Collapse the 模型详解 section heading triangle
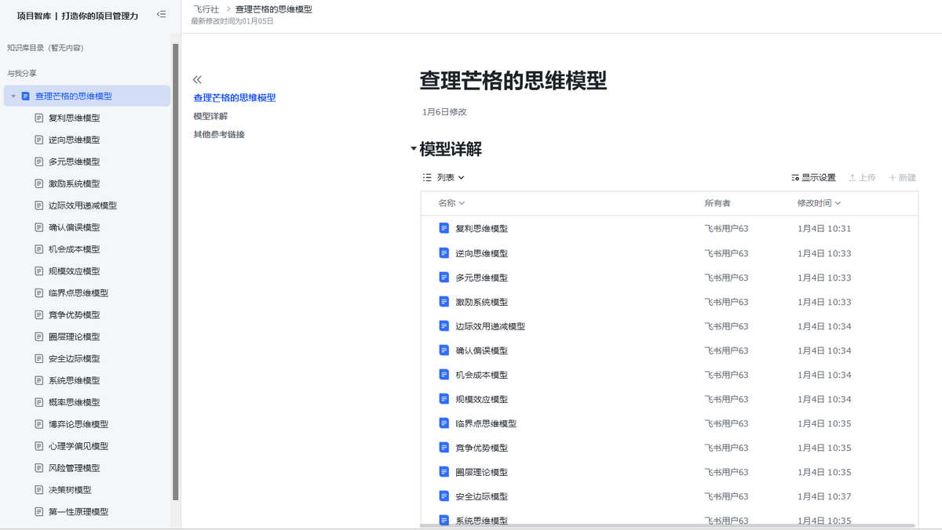 point(414,149)
